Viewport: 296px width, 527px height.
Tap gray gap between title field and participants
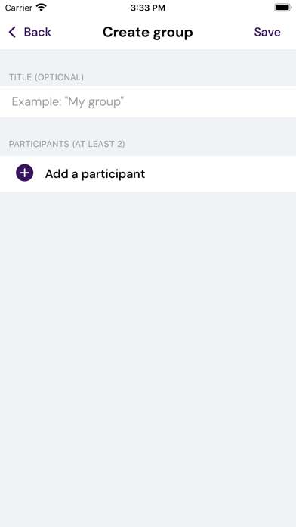pyautogui.click(x=148, y=127)
